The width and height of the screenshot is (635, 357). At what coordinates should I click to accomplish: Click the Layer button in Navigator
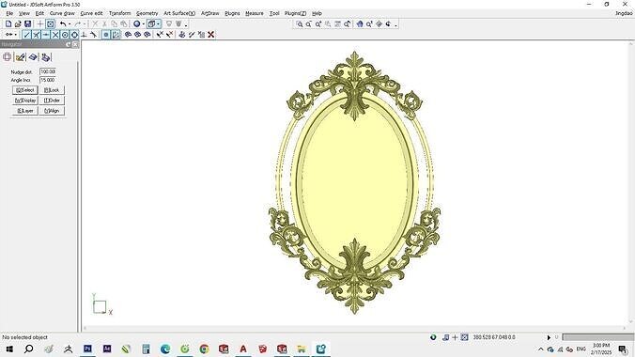(25, 111)
